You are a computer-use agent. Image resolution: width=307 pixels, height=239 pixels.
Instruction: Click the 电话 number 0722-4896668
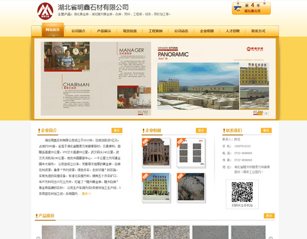(243, 153)
